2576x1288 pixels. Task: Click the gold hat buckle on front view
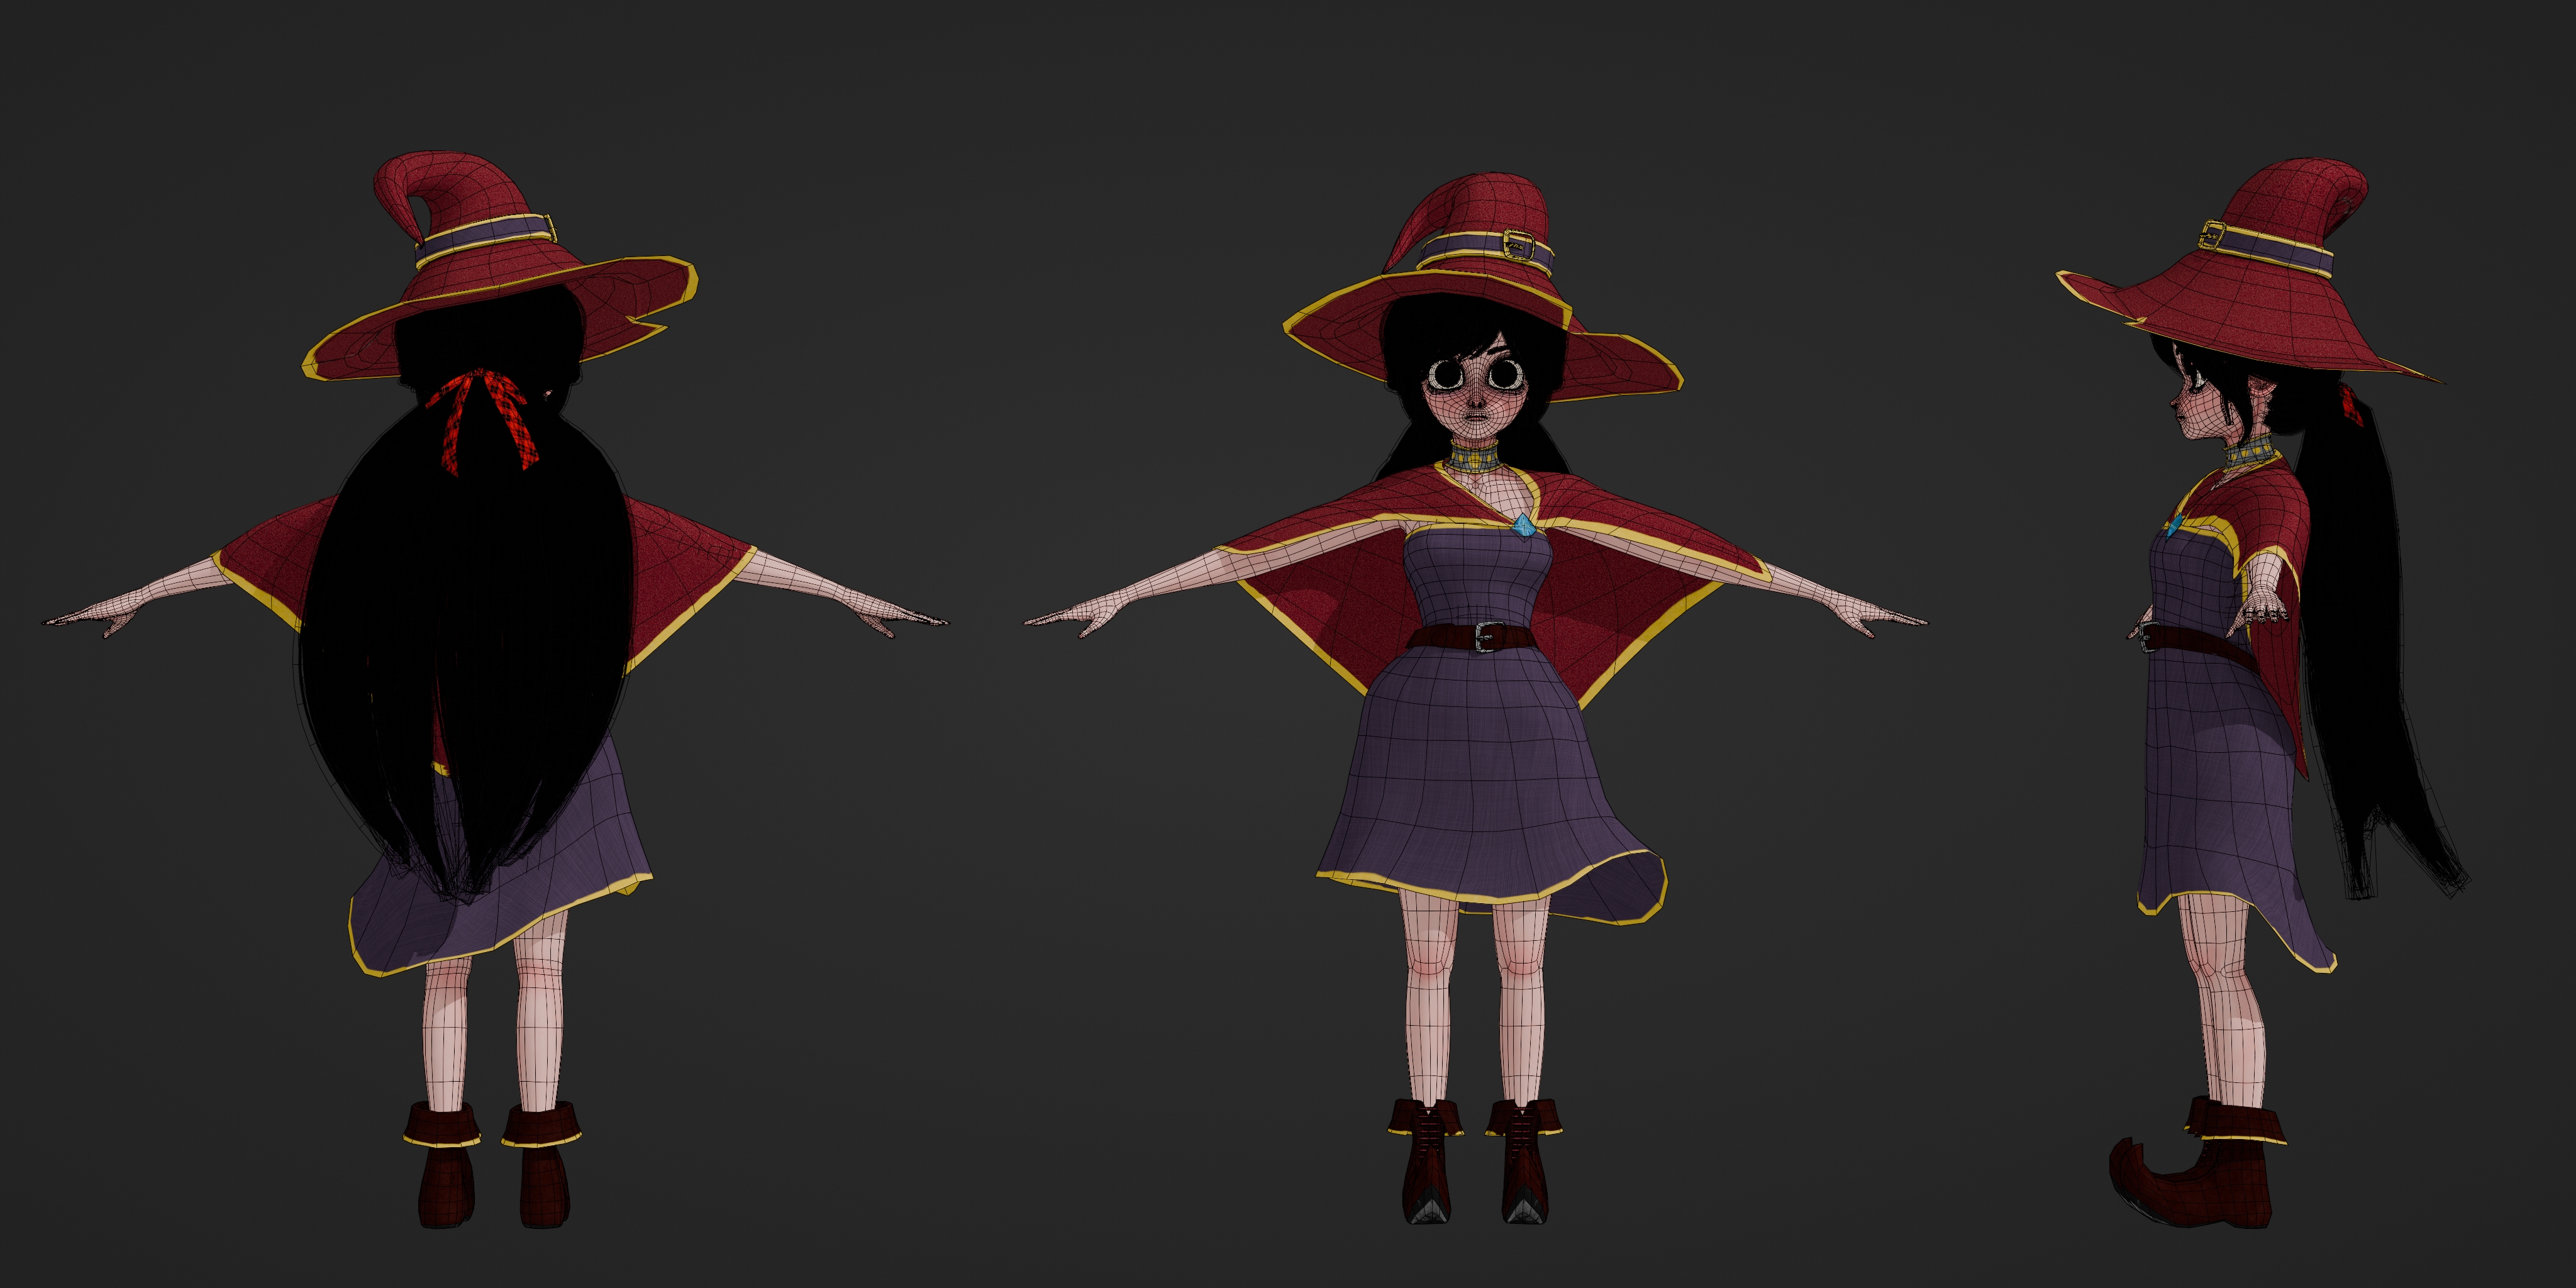pyautogui.click(x=1518, y=245)
